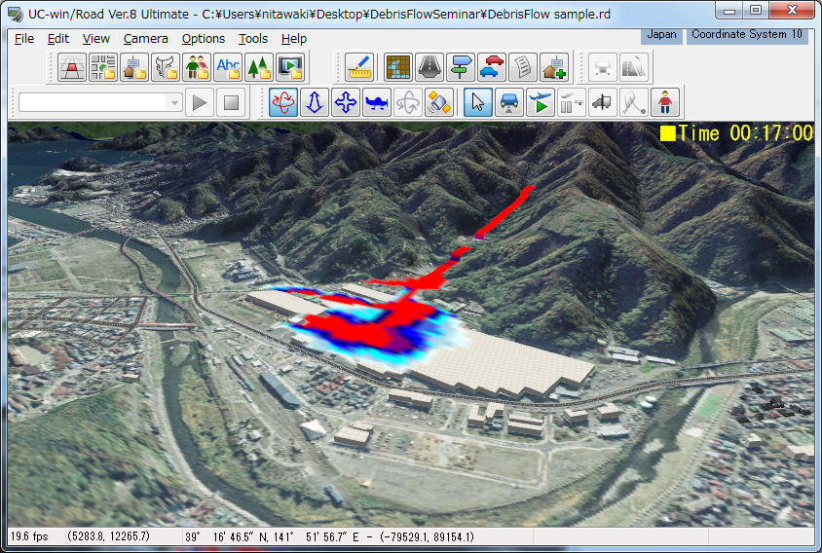
Task: Open the Options menu
Action: [203, 39]
